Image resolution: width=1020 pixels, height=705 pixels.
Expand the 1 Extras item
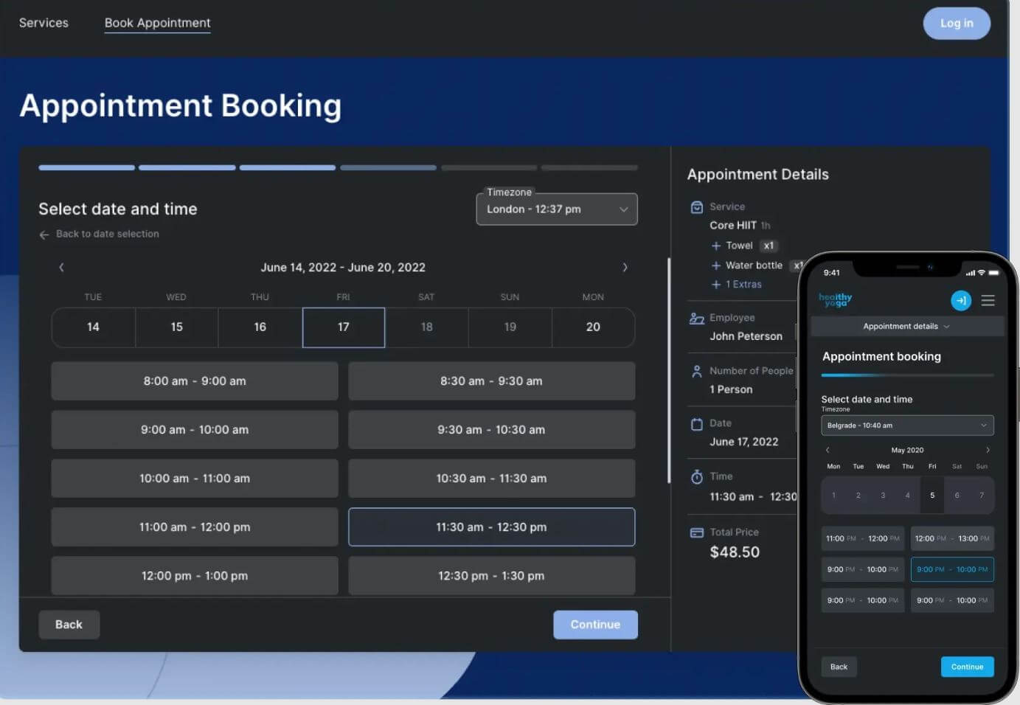pos(736,285)
